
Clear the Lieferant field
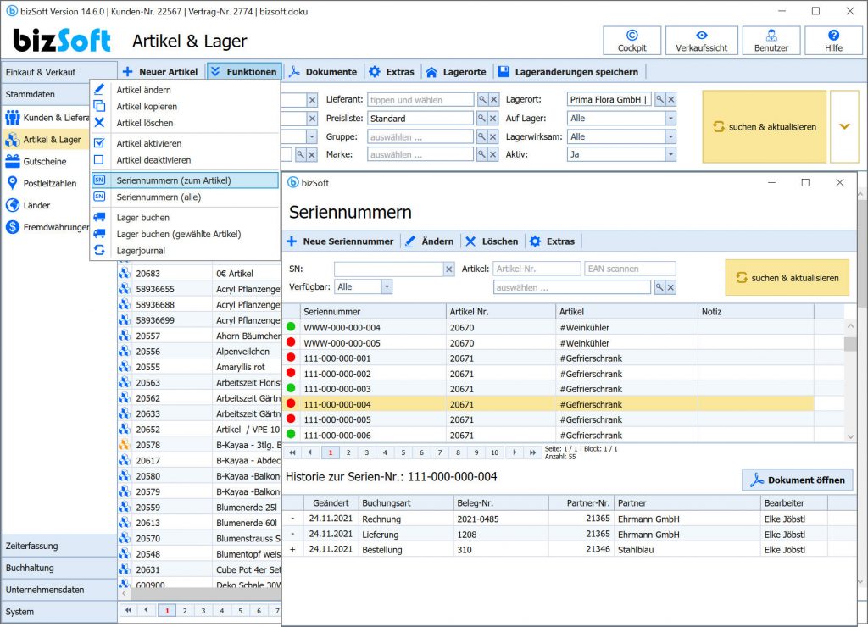point(494,100)
